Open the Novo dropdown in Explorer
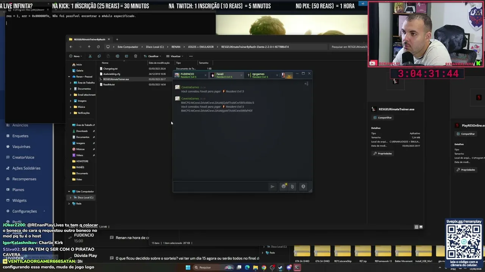This screenshot has width=485, height=272. tap(75, 56)
